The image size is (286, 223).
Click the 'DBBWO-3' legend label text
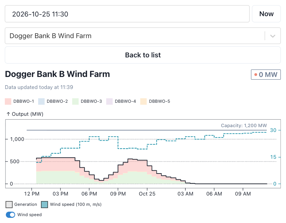point(91,101)
